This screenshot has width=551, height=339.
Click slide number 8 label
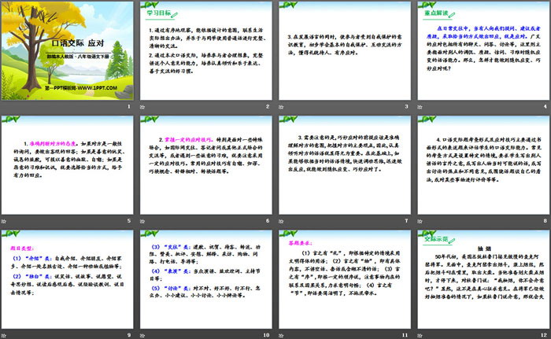(x=545, y=220)
